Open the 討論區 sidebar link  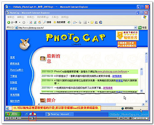[x=14, y=83]
